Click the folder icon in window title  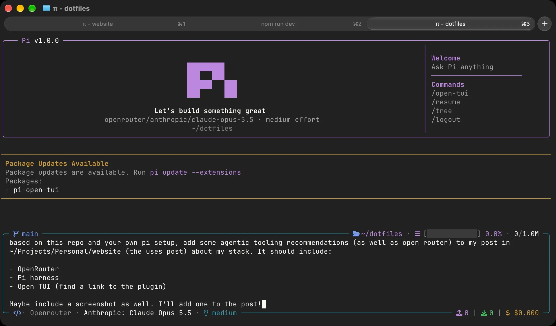pyautogui.click(x=47, y=8)
